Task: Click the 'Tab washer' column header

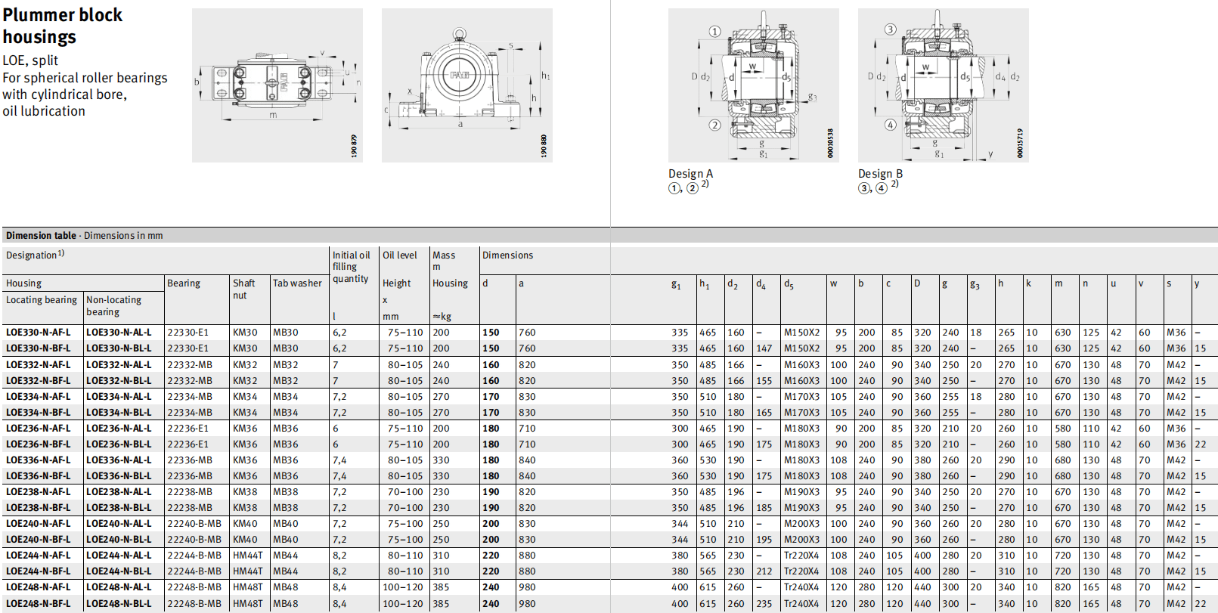Action: tap(297, 283)
